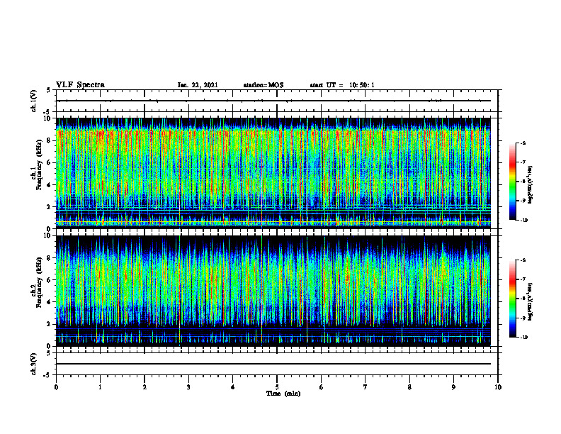
Task: Click the ch.2 colorbar log(PSD) label
Action: (x=531, y=301)
